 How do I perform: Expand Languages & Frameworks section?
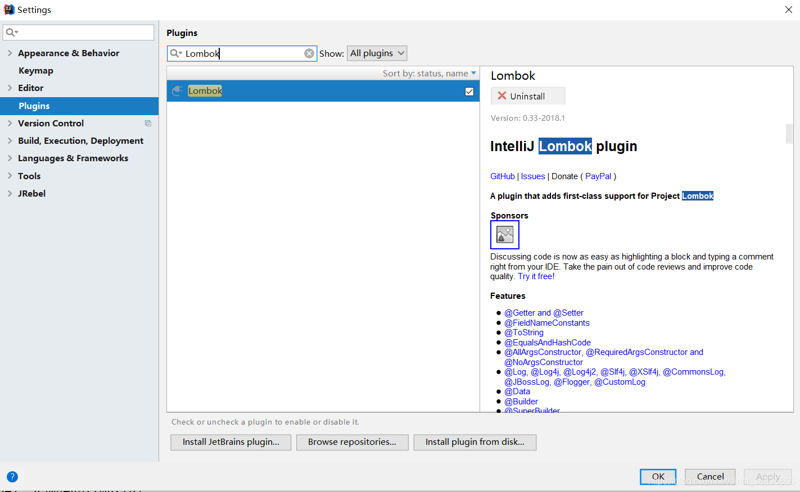point(10,158)
